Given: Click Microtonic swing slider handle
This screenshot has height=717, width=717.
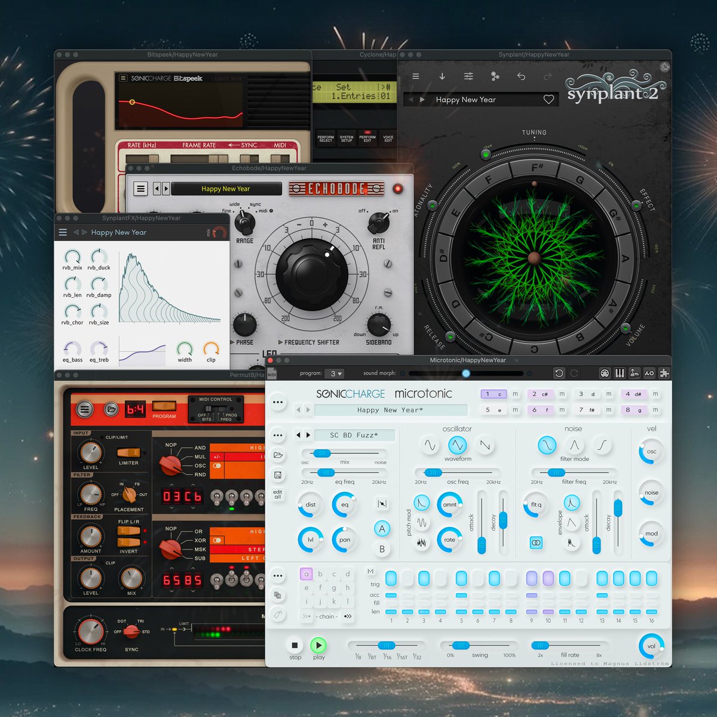Looking at the screenshot, I should click(x=460, y=645).
